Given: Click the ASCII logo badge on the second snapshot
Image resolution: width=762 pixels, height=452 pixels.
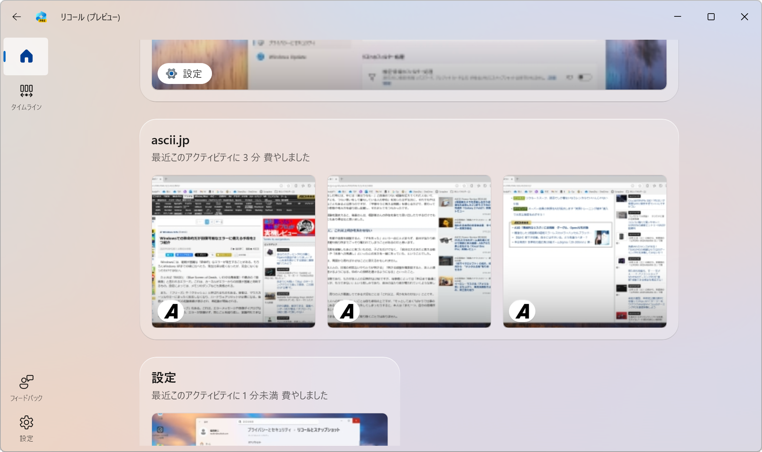Looking at the screenshot, I should (346, 311).
